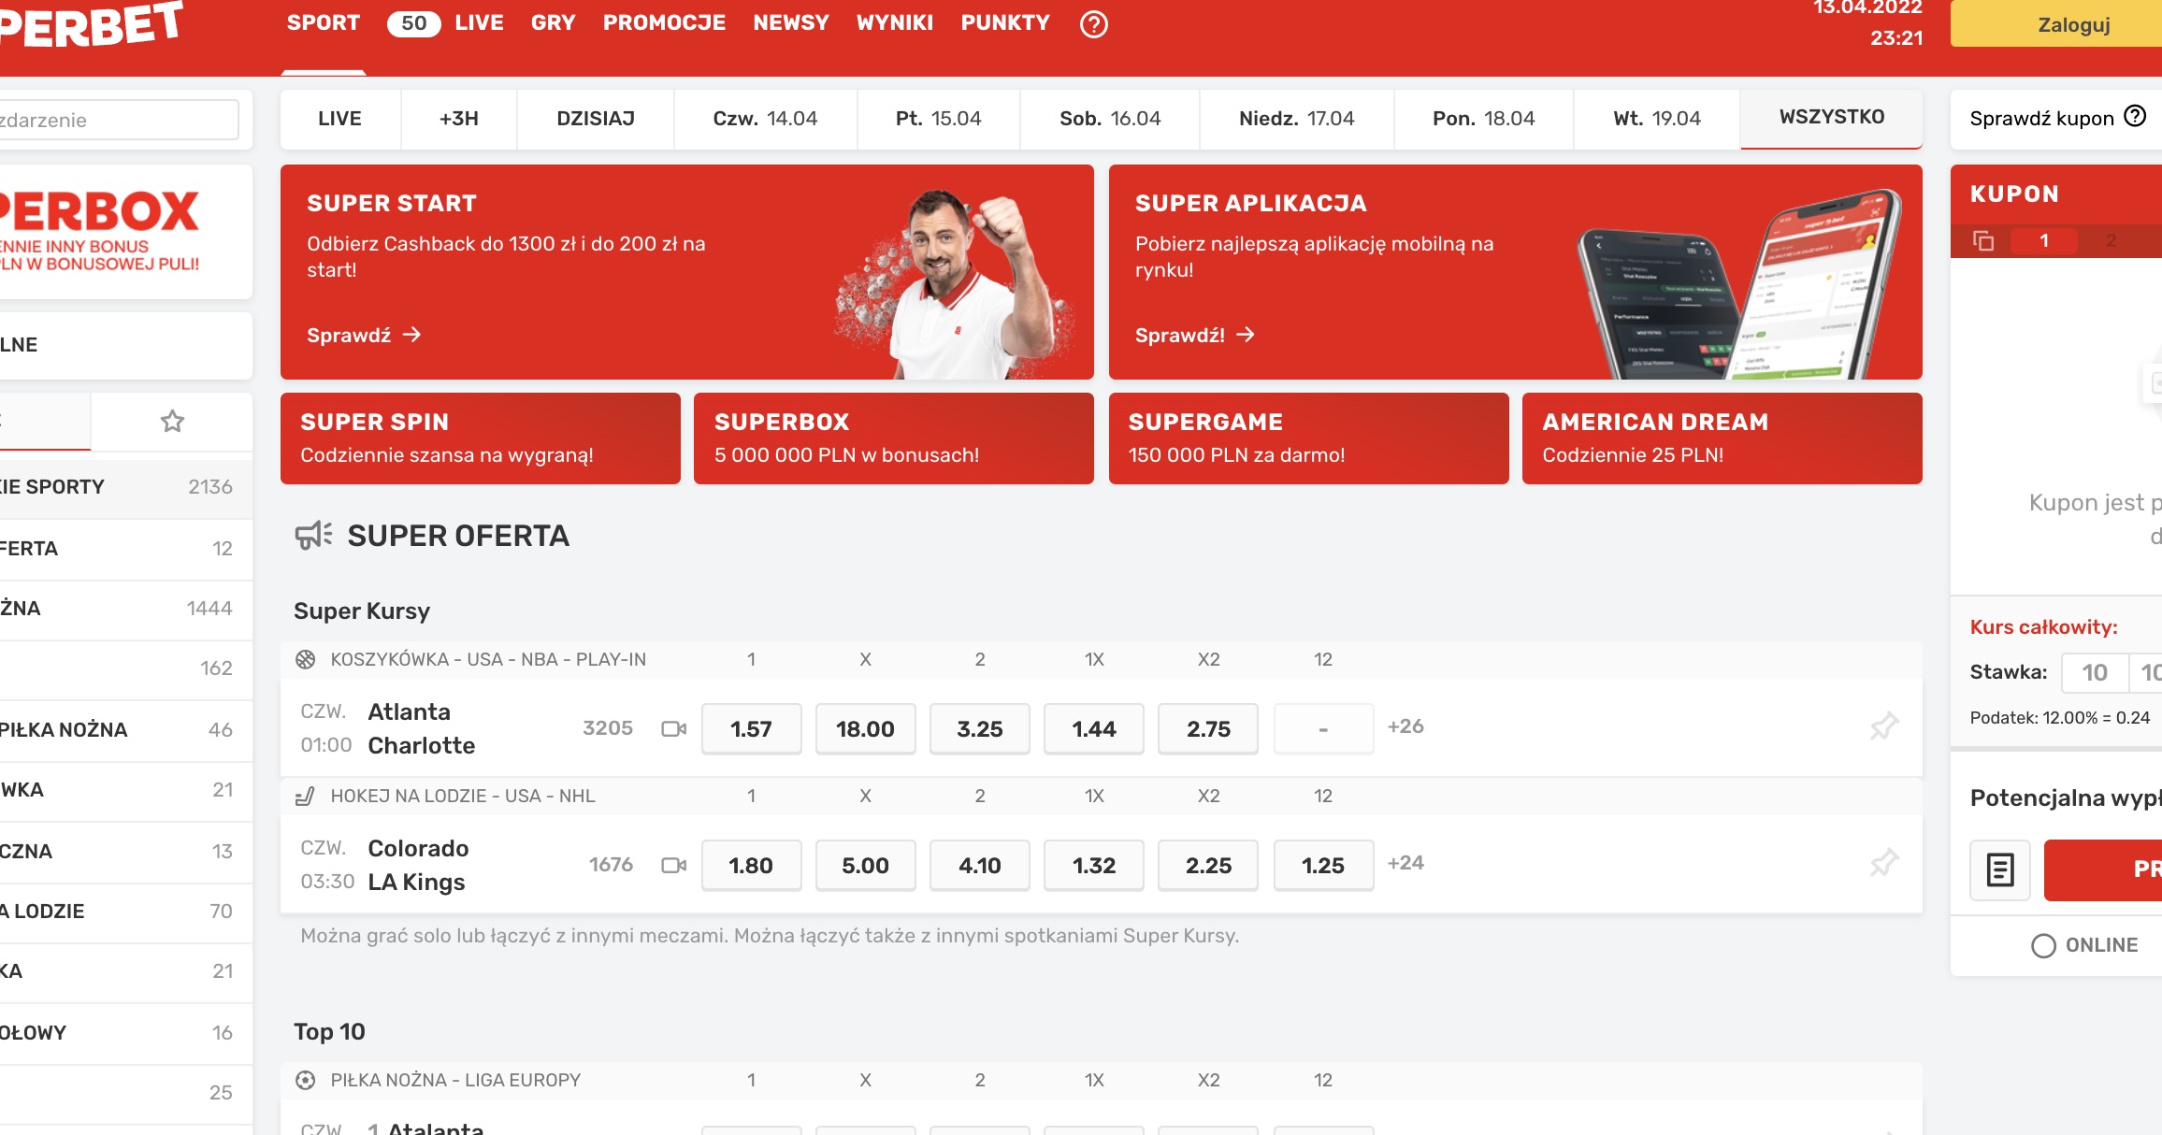Image resolution: width=2162 pixels, height=1135 pixels.
Task: Open the SUPERGAME promo tile
Action: pos(1309,438)
